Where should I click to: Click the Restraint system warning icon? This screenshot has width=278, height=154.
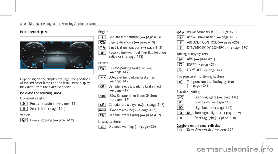tap(24, 104)
